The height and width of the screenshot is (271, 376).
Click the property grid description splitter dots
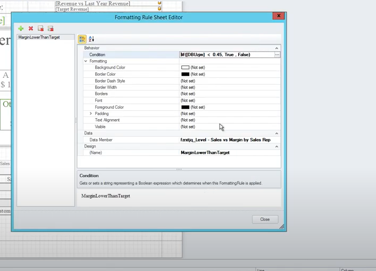point(179,169)
